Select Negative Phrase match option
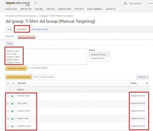 click(99, 54)
